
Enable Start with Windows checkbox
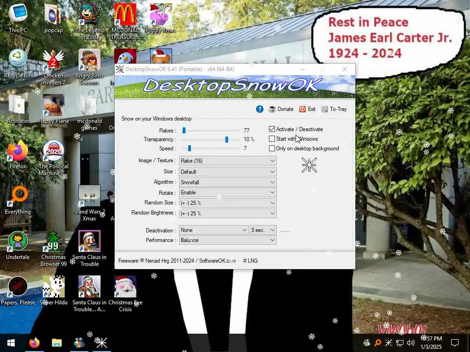point(272,139)
